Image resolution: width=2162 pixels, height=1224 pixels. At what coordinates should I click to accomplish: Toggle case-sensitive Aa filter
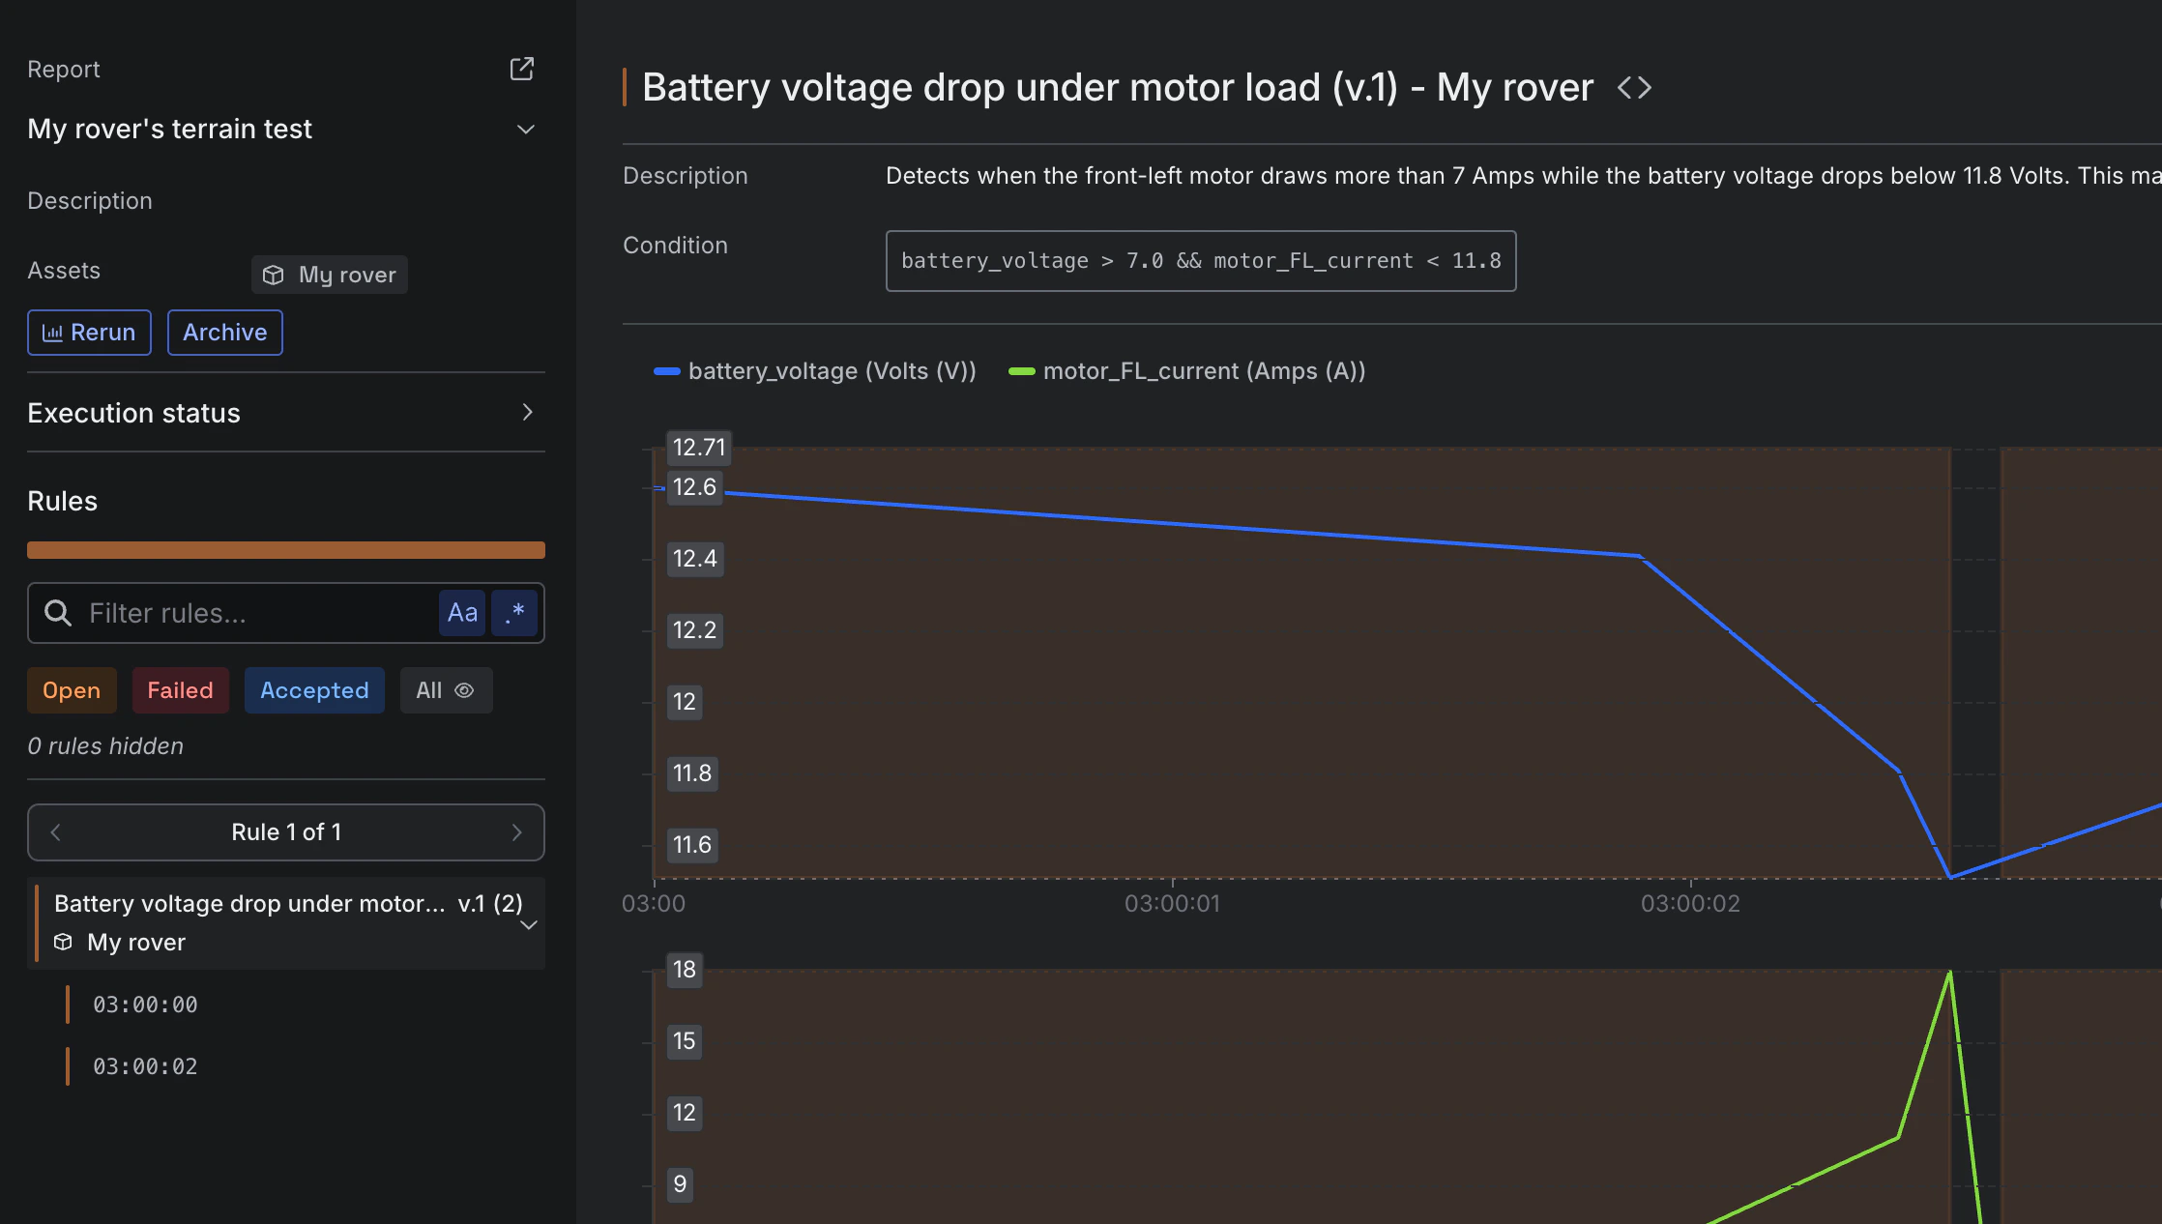pos(462,613)
